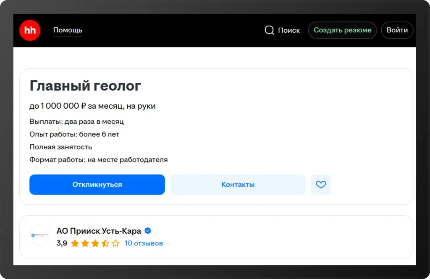Open the Помощь menu
This screenshot has height=279, width=430.
point(68,30)
